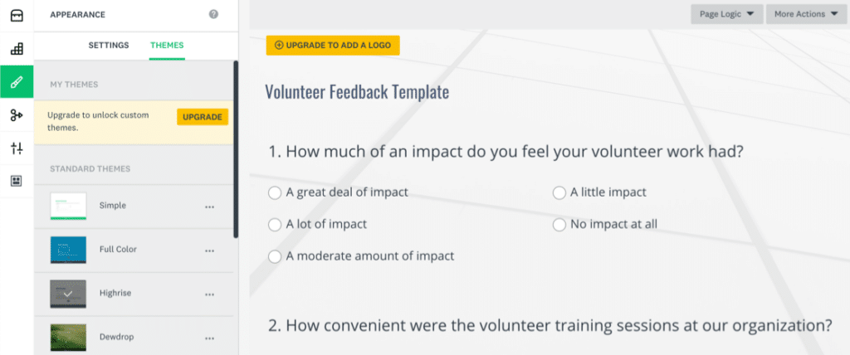Open more options for Simple theme
This screenshot has width=850, height=355.
[x=209, y=207]
